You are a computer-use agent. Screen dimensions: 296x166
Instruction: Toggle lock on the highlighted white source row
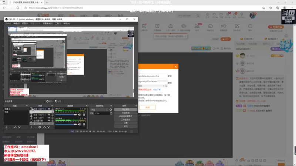[x=53, y=112]
